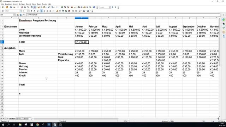Toggle italic formatting
This screenshot has height=127, width=226.
(x=35, y=11)
